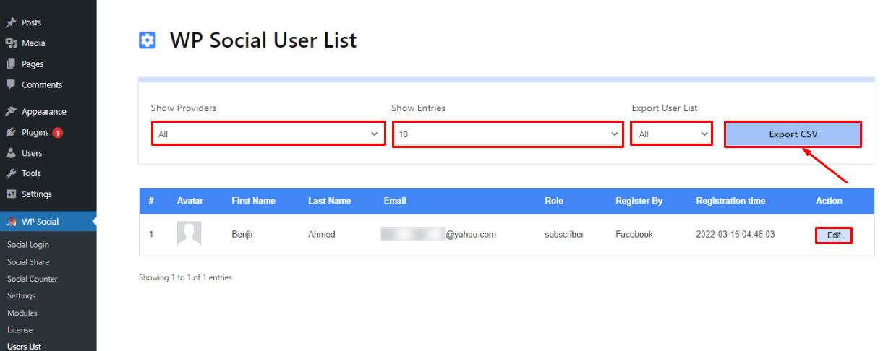Click the Media icon in sidebar
The image size is (891, 351).
pos(11,43)
